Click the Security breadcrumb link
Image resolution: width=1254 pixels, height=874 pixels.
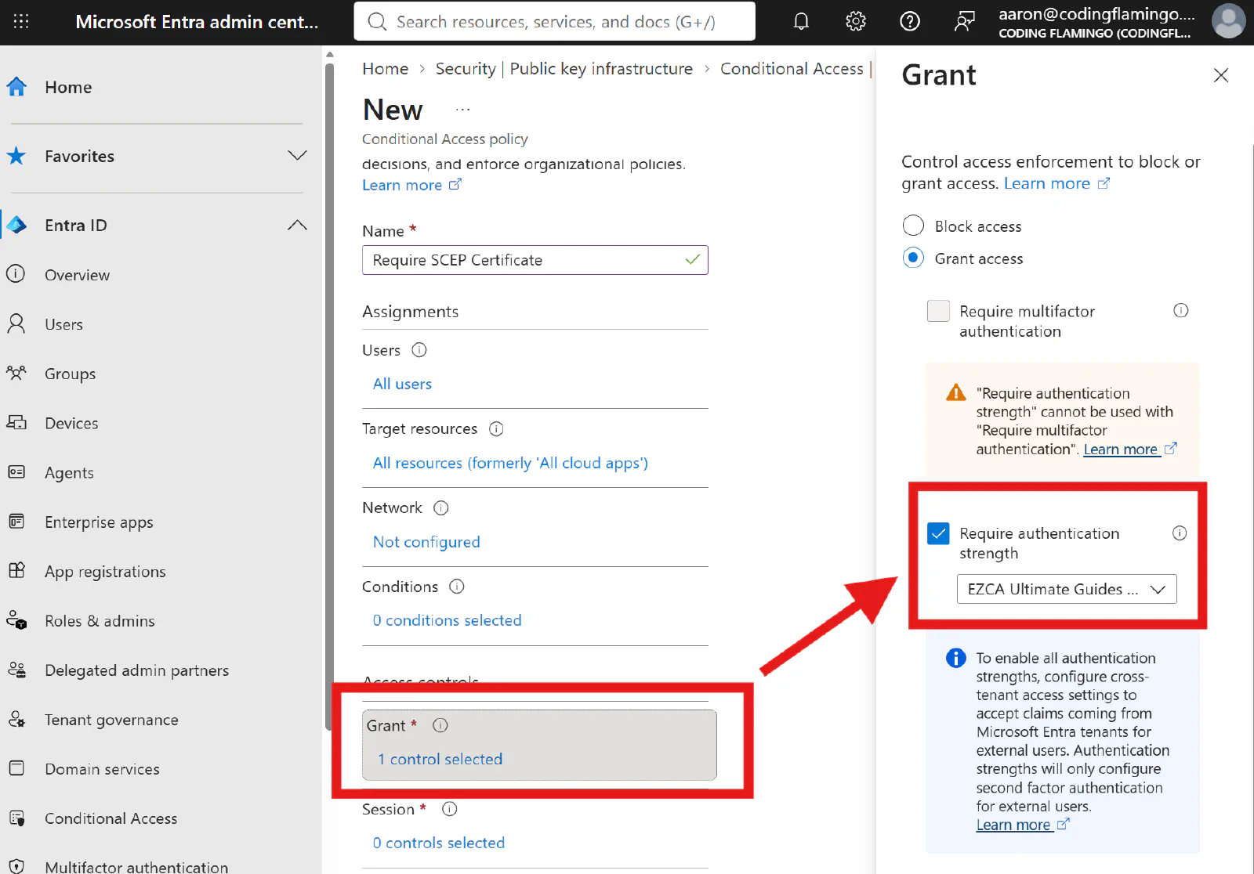[x=564, y=69]
